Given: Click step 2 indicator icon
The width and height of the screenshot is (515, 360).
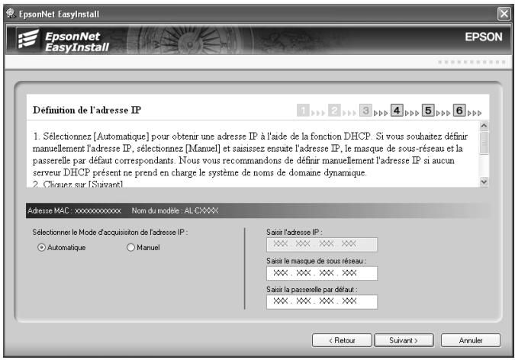Looking at the screenshot, I should point(334,111).
